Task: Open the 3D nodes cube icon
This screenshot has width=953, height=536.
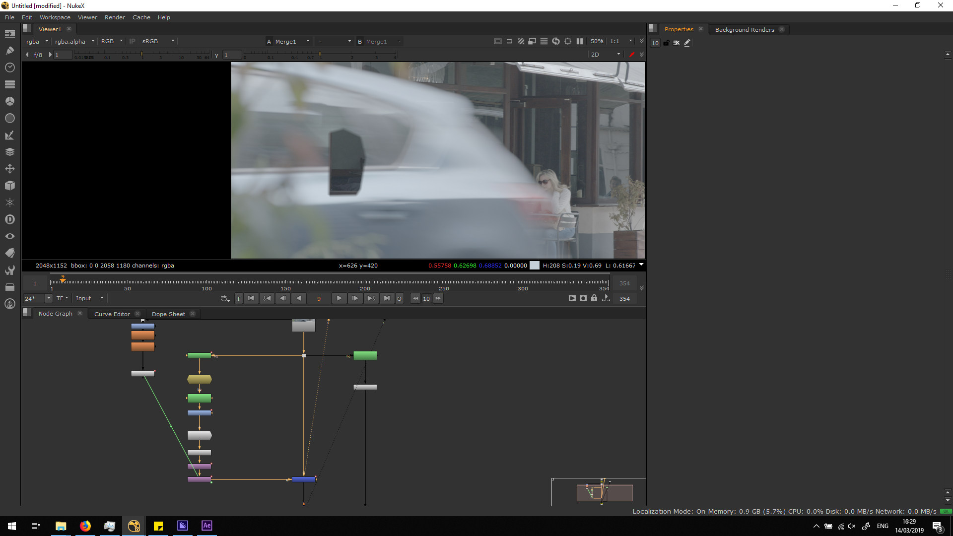Action: click(x=9, y=186)
